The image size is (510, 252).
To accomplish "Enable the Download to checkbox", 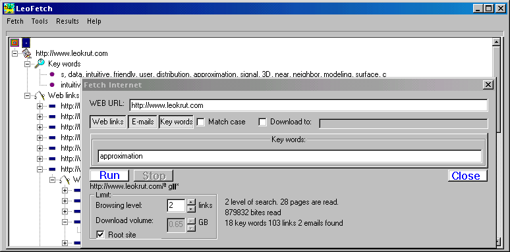I will (262, 122).
